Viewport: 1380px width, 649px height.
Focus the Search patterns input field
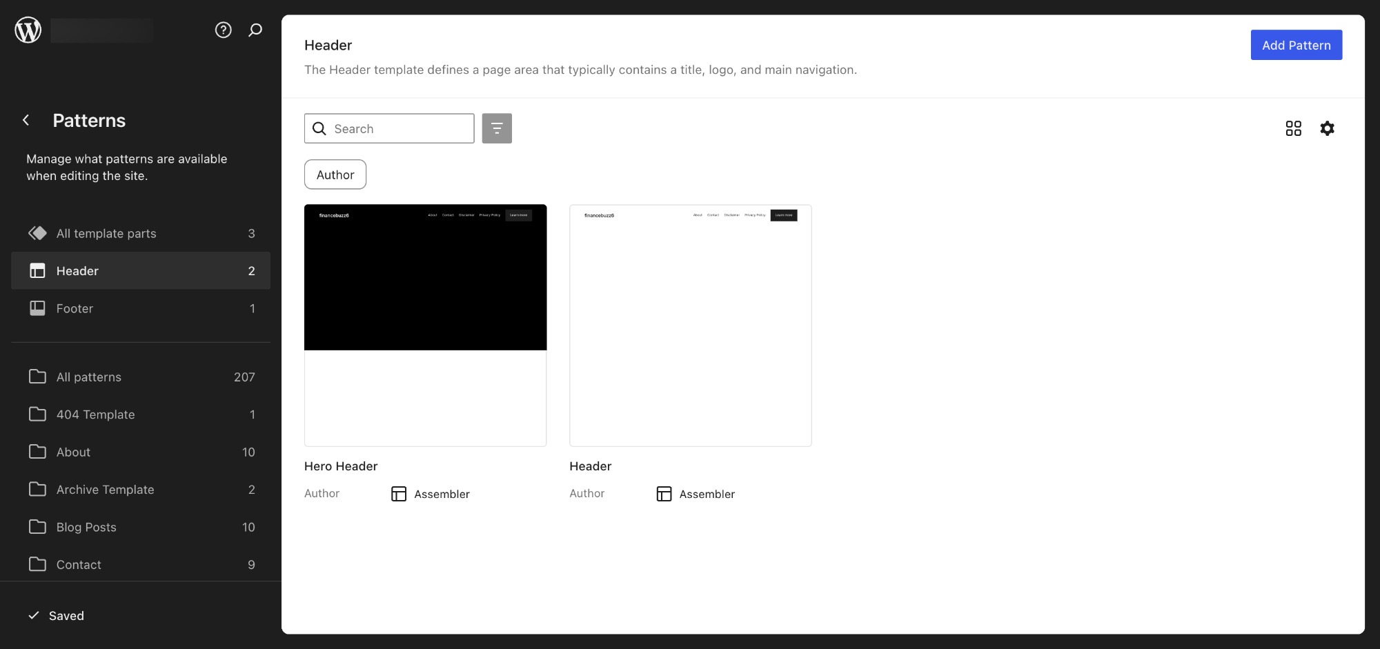389,128
